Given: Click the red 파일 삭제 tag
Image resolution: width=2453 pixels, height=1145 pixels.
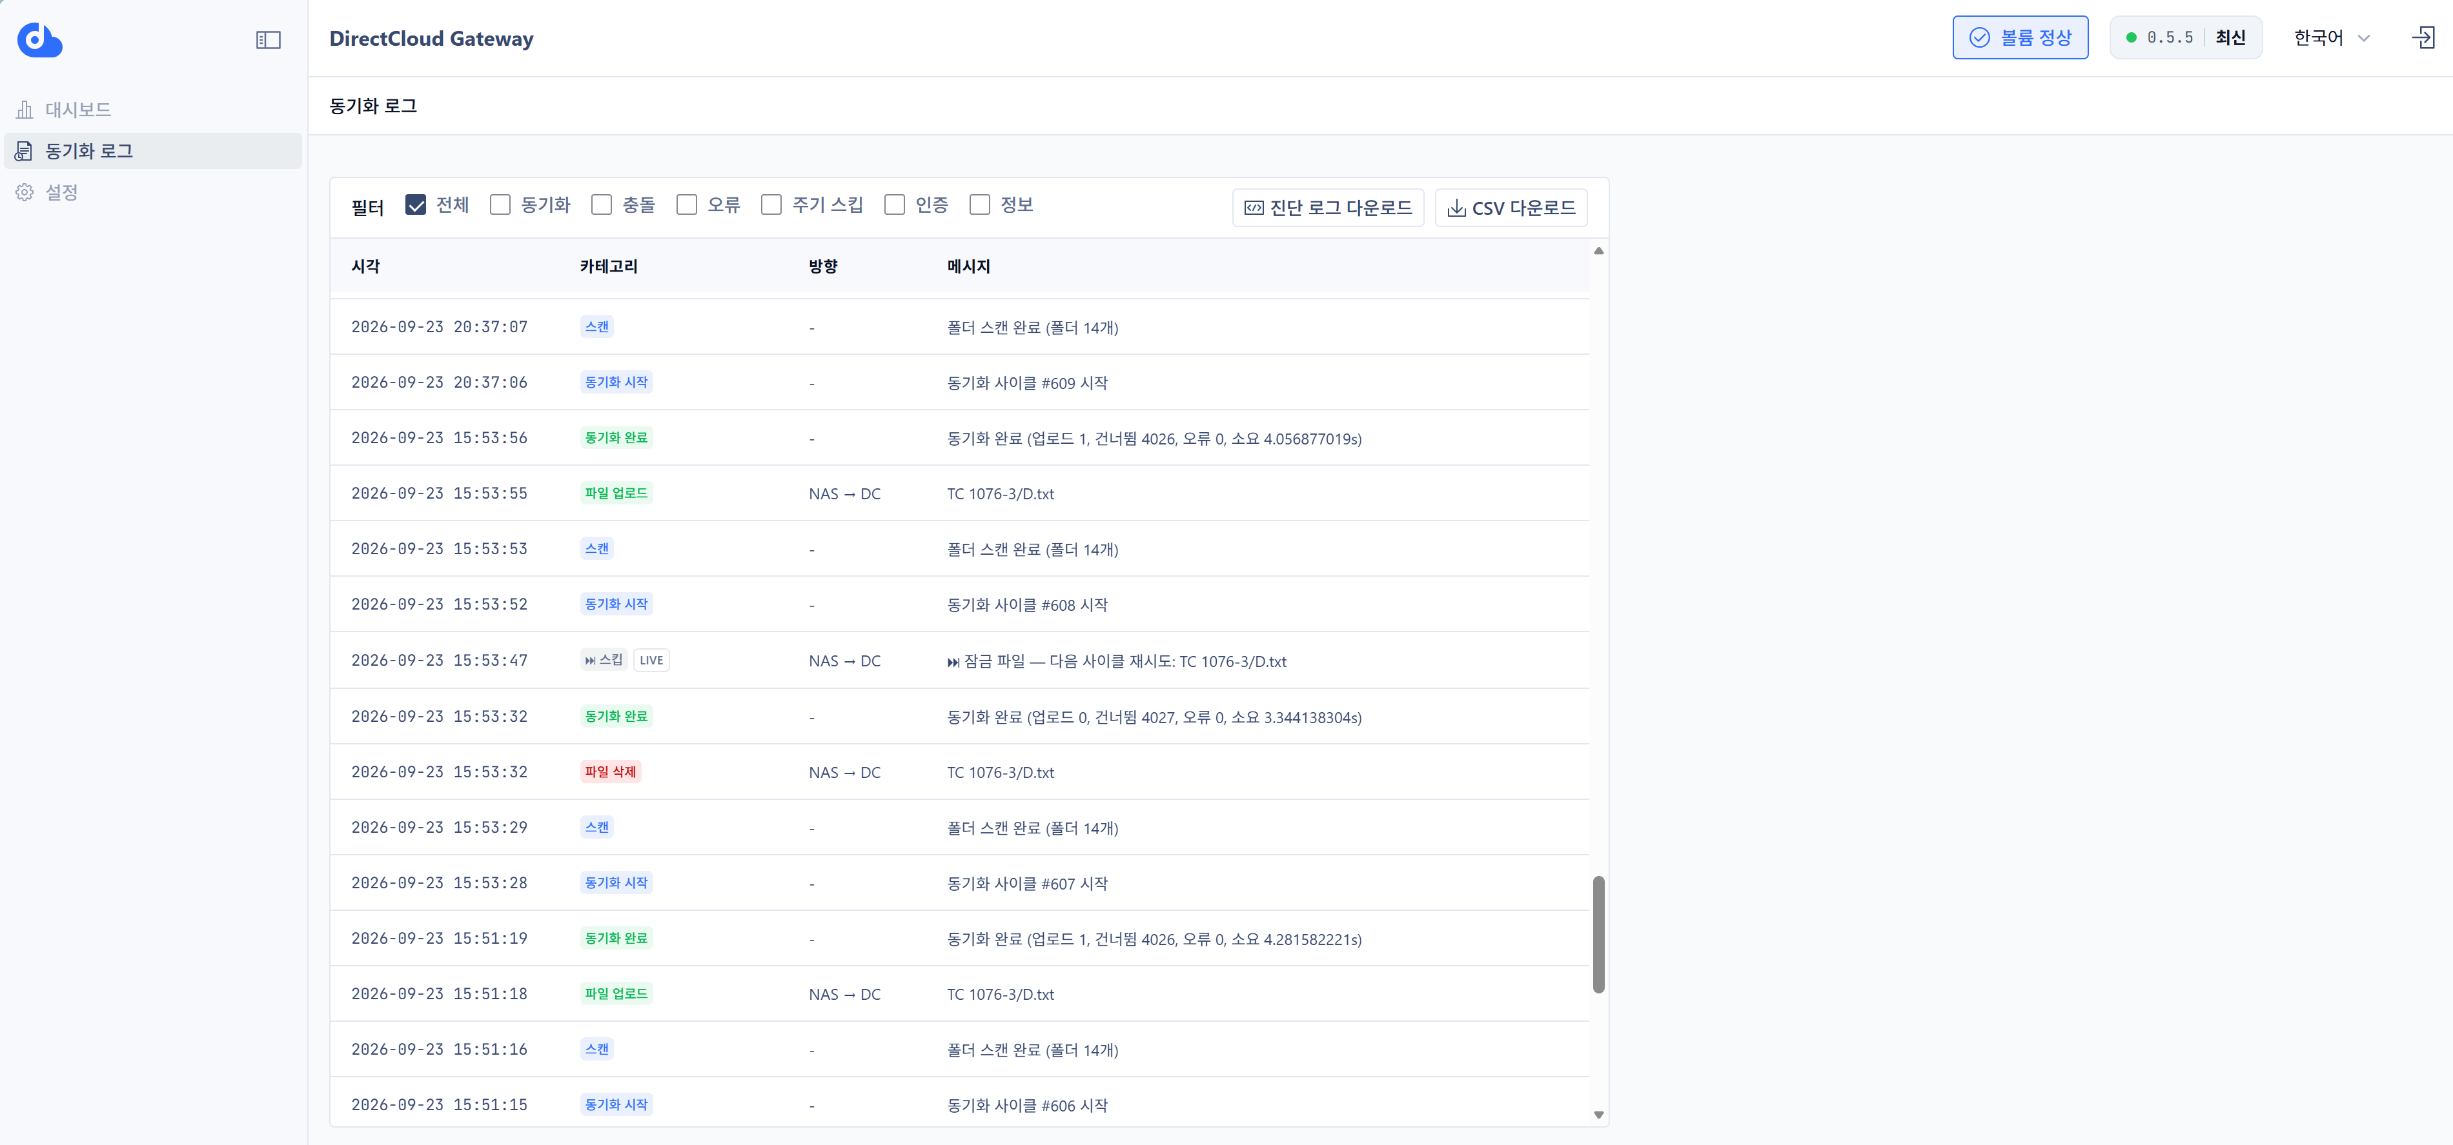Looking at the screenshot, I should (611, 772).
